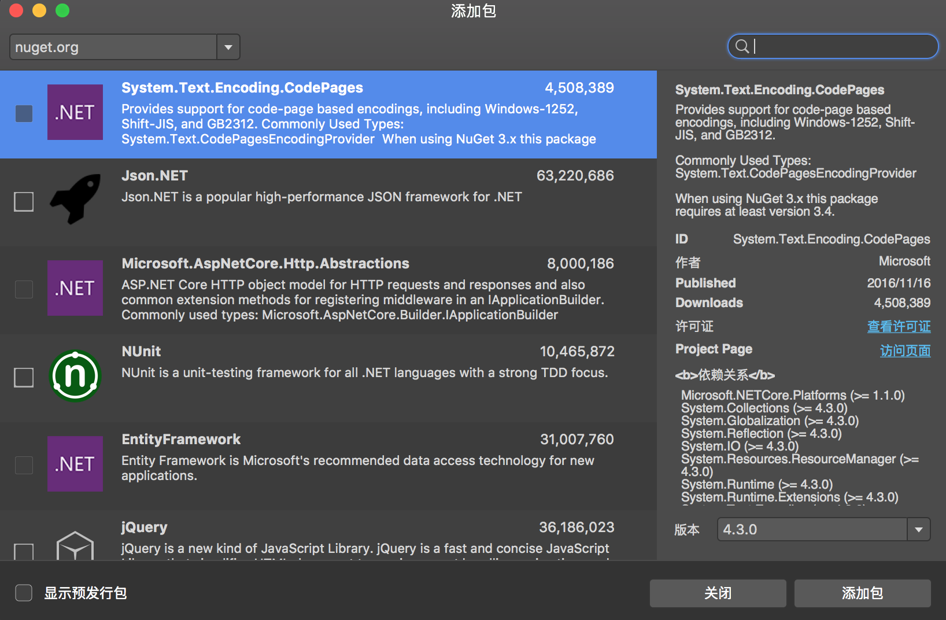Focus the package search input field
Image resolution: width=946 pixels, height=620 pixels.
pos(833,46)
